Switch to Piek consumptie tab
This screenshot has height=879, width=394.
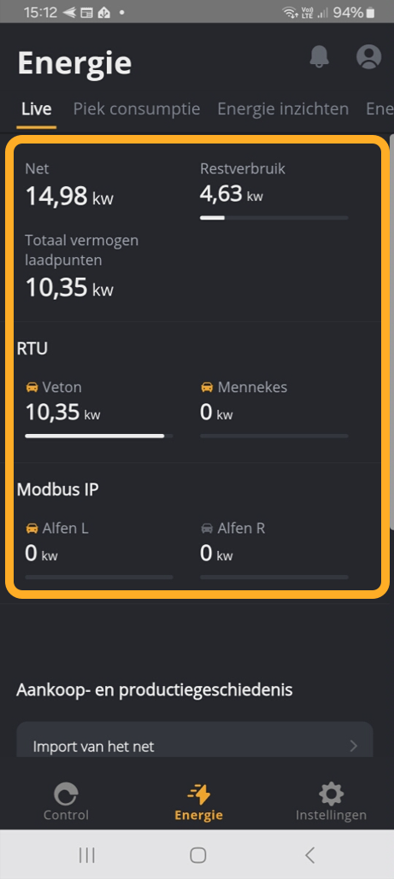[137, 108]
